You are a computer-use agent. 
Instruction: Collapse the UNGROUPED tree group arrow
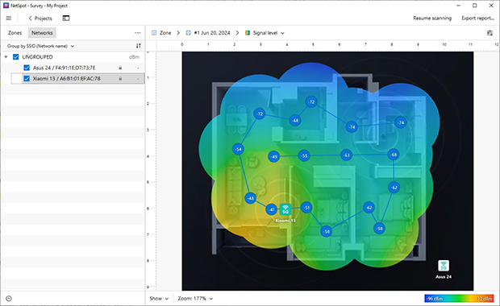[x=6, y=57]
